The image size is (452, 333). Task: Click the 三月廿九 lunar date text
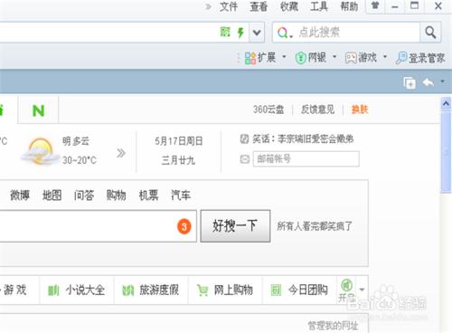tap(178, 160)
